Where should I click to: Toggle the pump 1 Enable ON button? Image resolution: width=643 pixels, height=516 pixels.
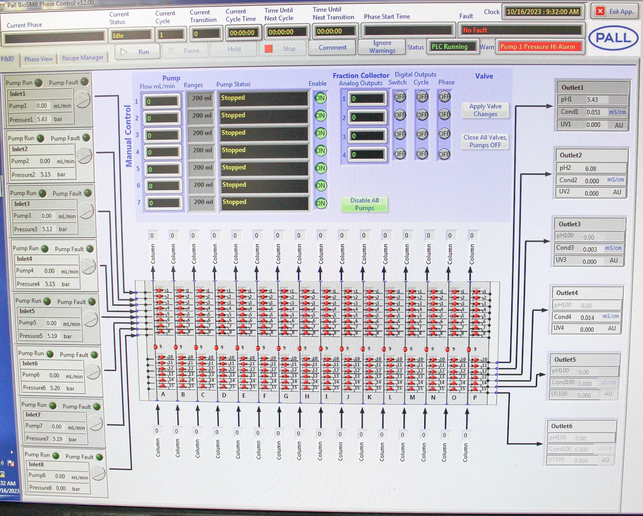(320, 98)
